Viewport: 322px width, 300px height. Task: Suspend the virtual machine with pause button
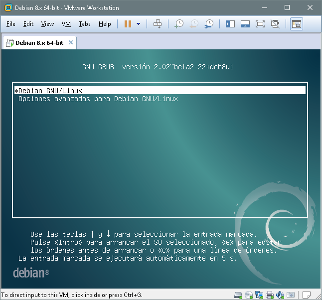pyautogui.click(x=128, y=24)
